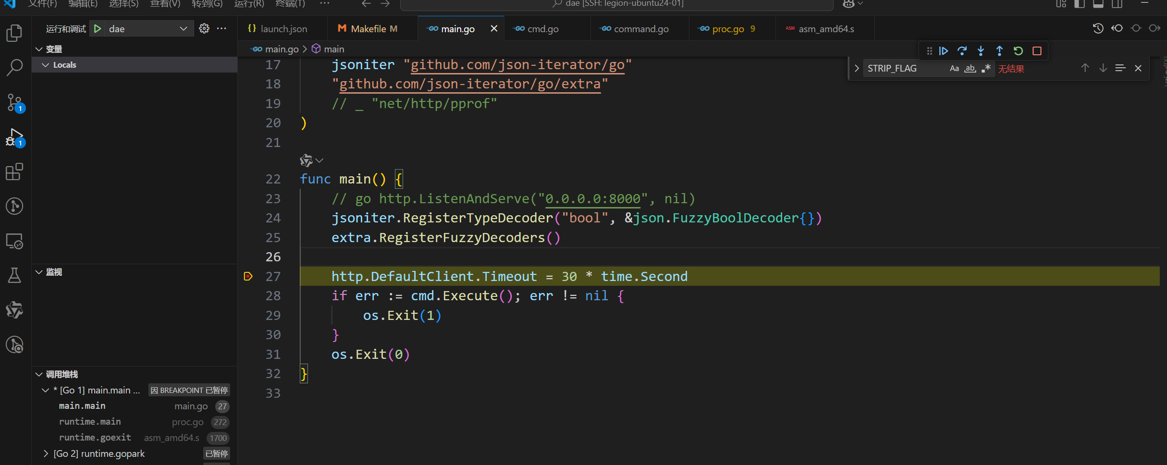Click the STRIP_FLAG find input field

903,69
